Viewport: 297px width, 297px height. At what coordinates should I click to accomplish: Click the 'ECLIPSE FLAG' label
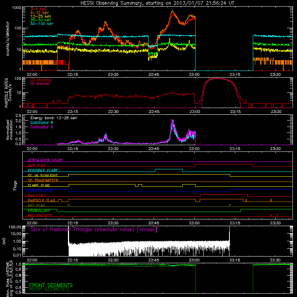tap(40, 190)
